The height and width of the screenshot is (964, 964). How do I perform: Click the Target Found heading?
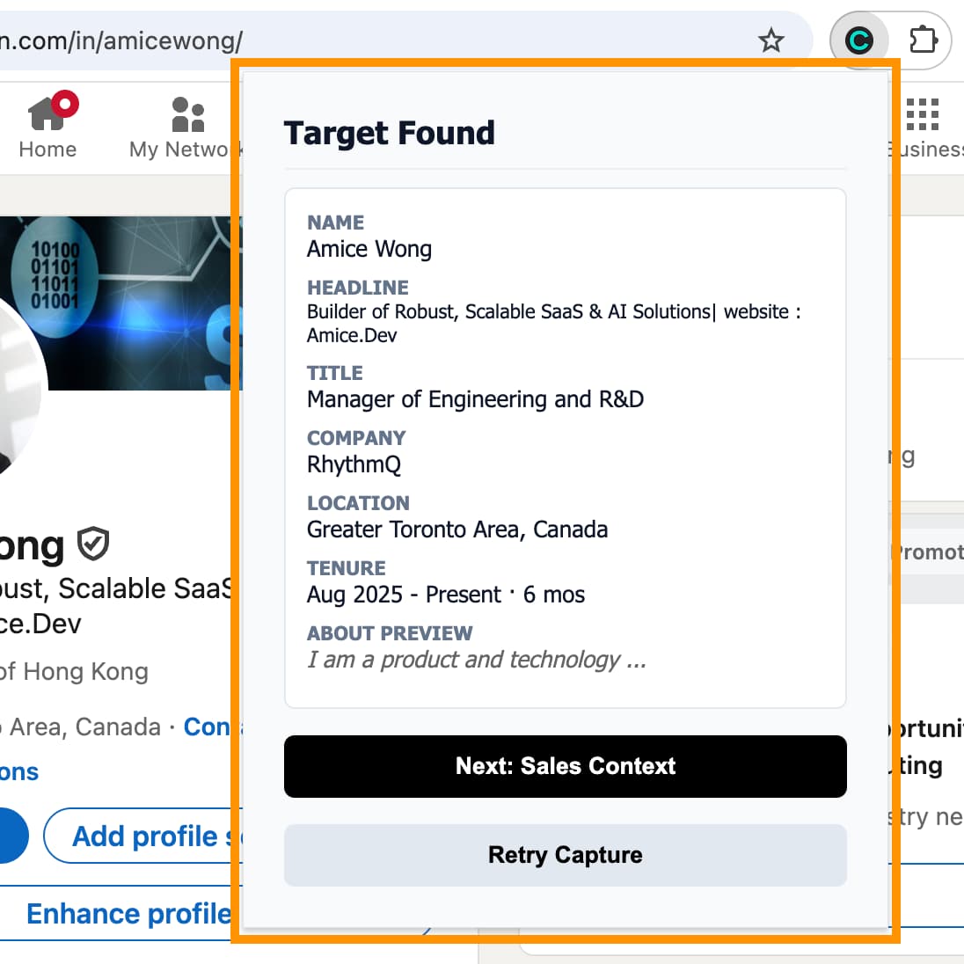pyautogui.click(x=389, y=133)
